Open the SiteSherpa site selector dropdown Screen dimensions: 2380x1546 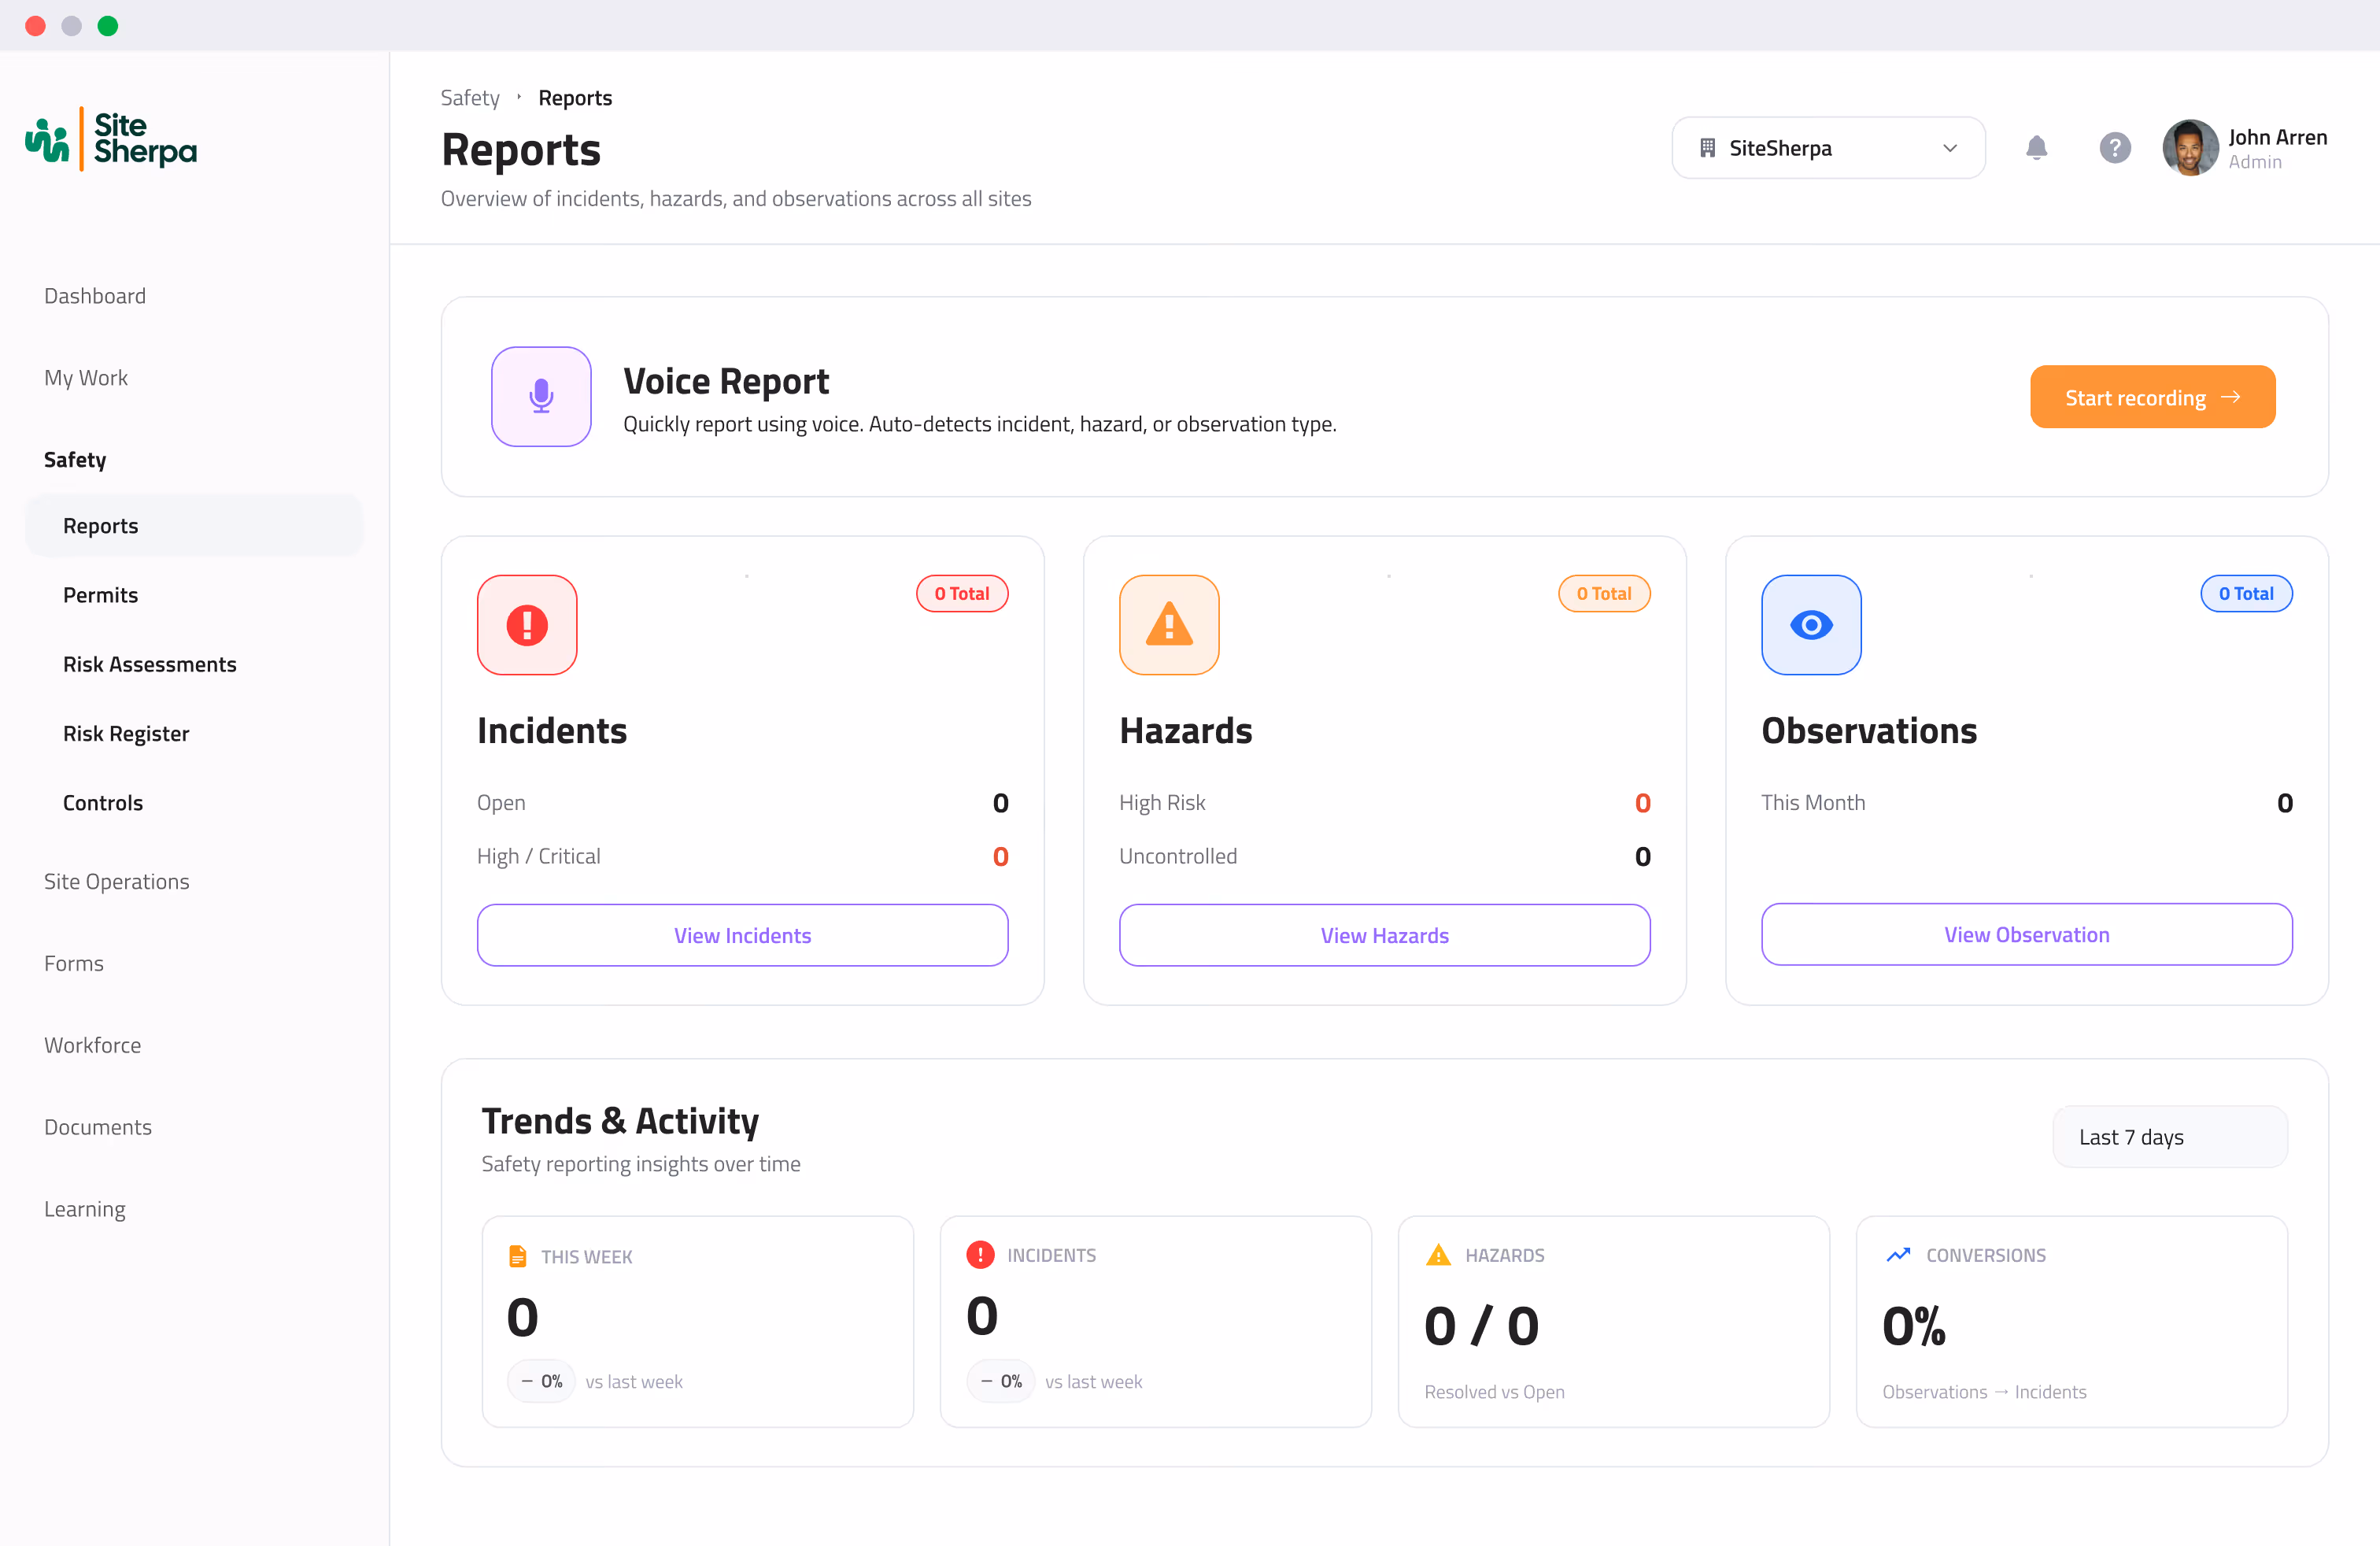click(x=1828, y=148)
